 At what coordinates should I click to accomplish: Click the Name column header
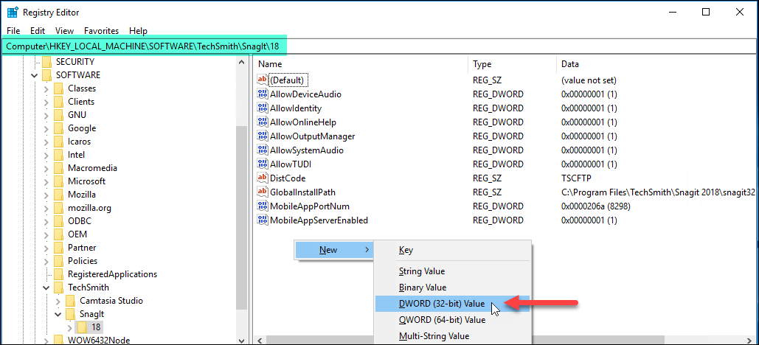[x=270, y=64]
